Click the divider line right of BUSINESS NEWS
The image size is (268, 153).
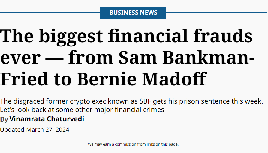pos(217,13)
